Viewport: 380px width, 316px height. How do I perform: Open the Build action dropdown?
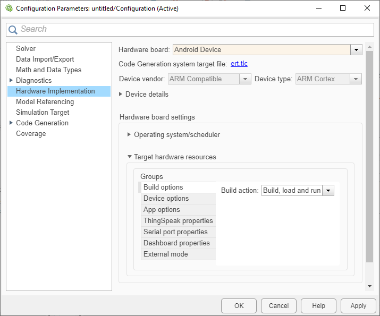(328, 191)
